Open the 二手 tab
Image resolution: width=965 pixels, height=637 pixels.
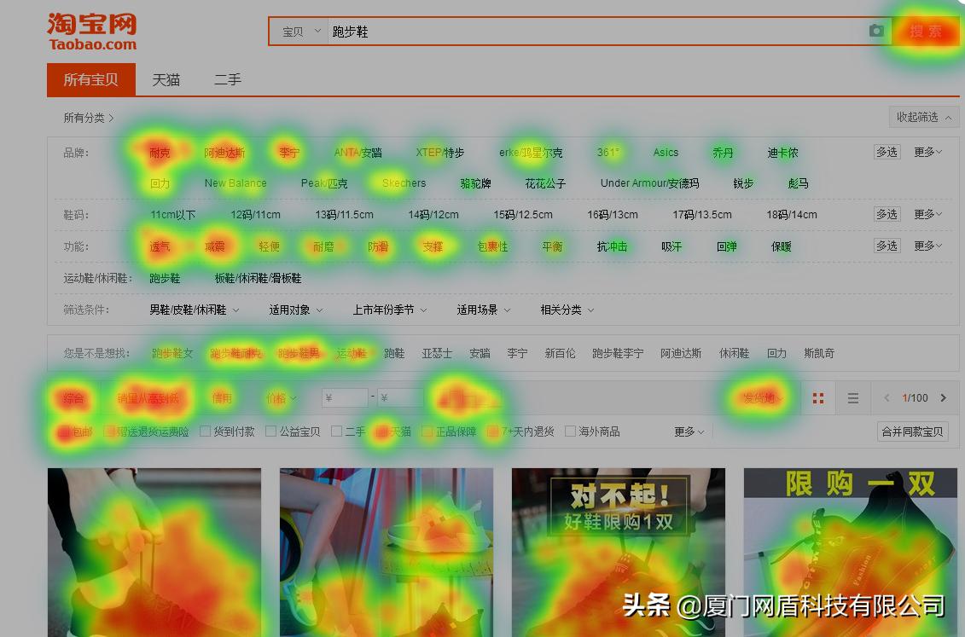(x=227, y=79)
